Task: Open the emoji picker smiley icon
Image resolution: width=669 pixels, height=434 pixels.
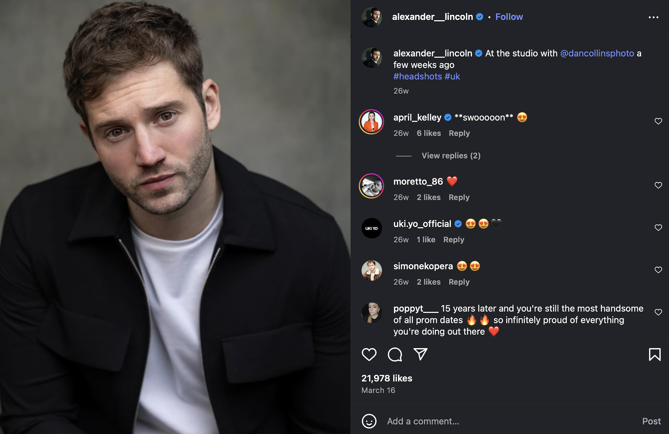Action: coord(369,421)
